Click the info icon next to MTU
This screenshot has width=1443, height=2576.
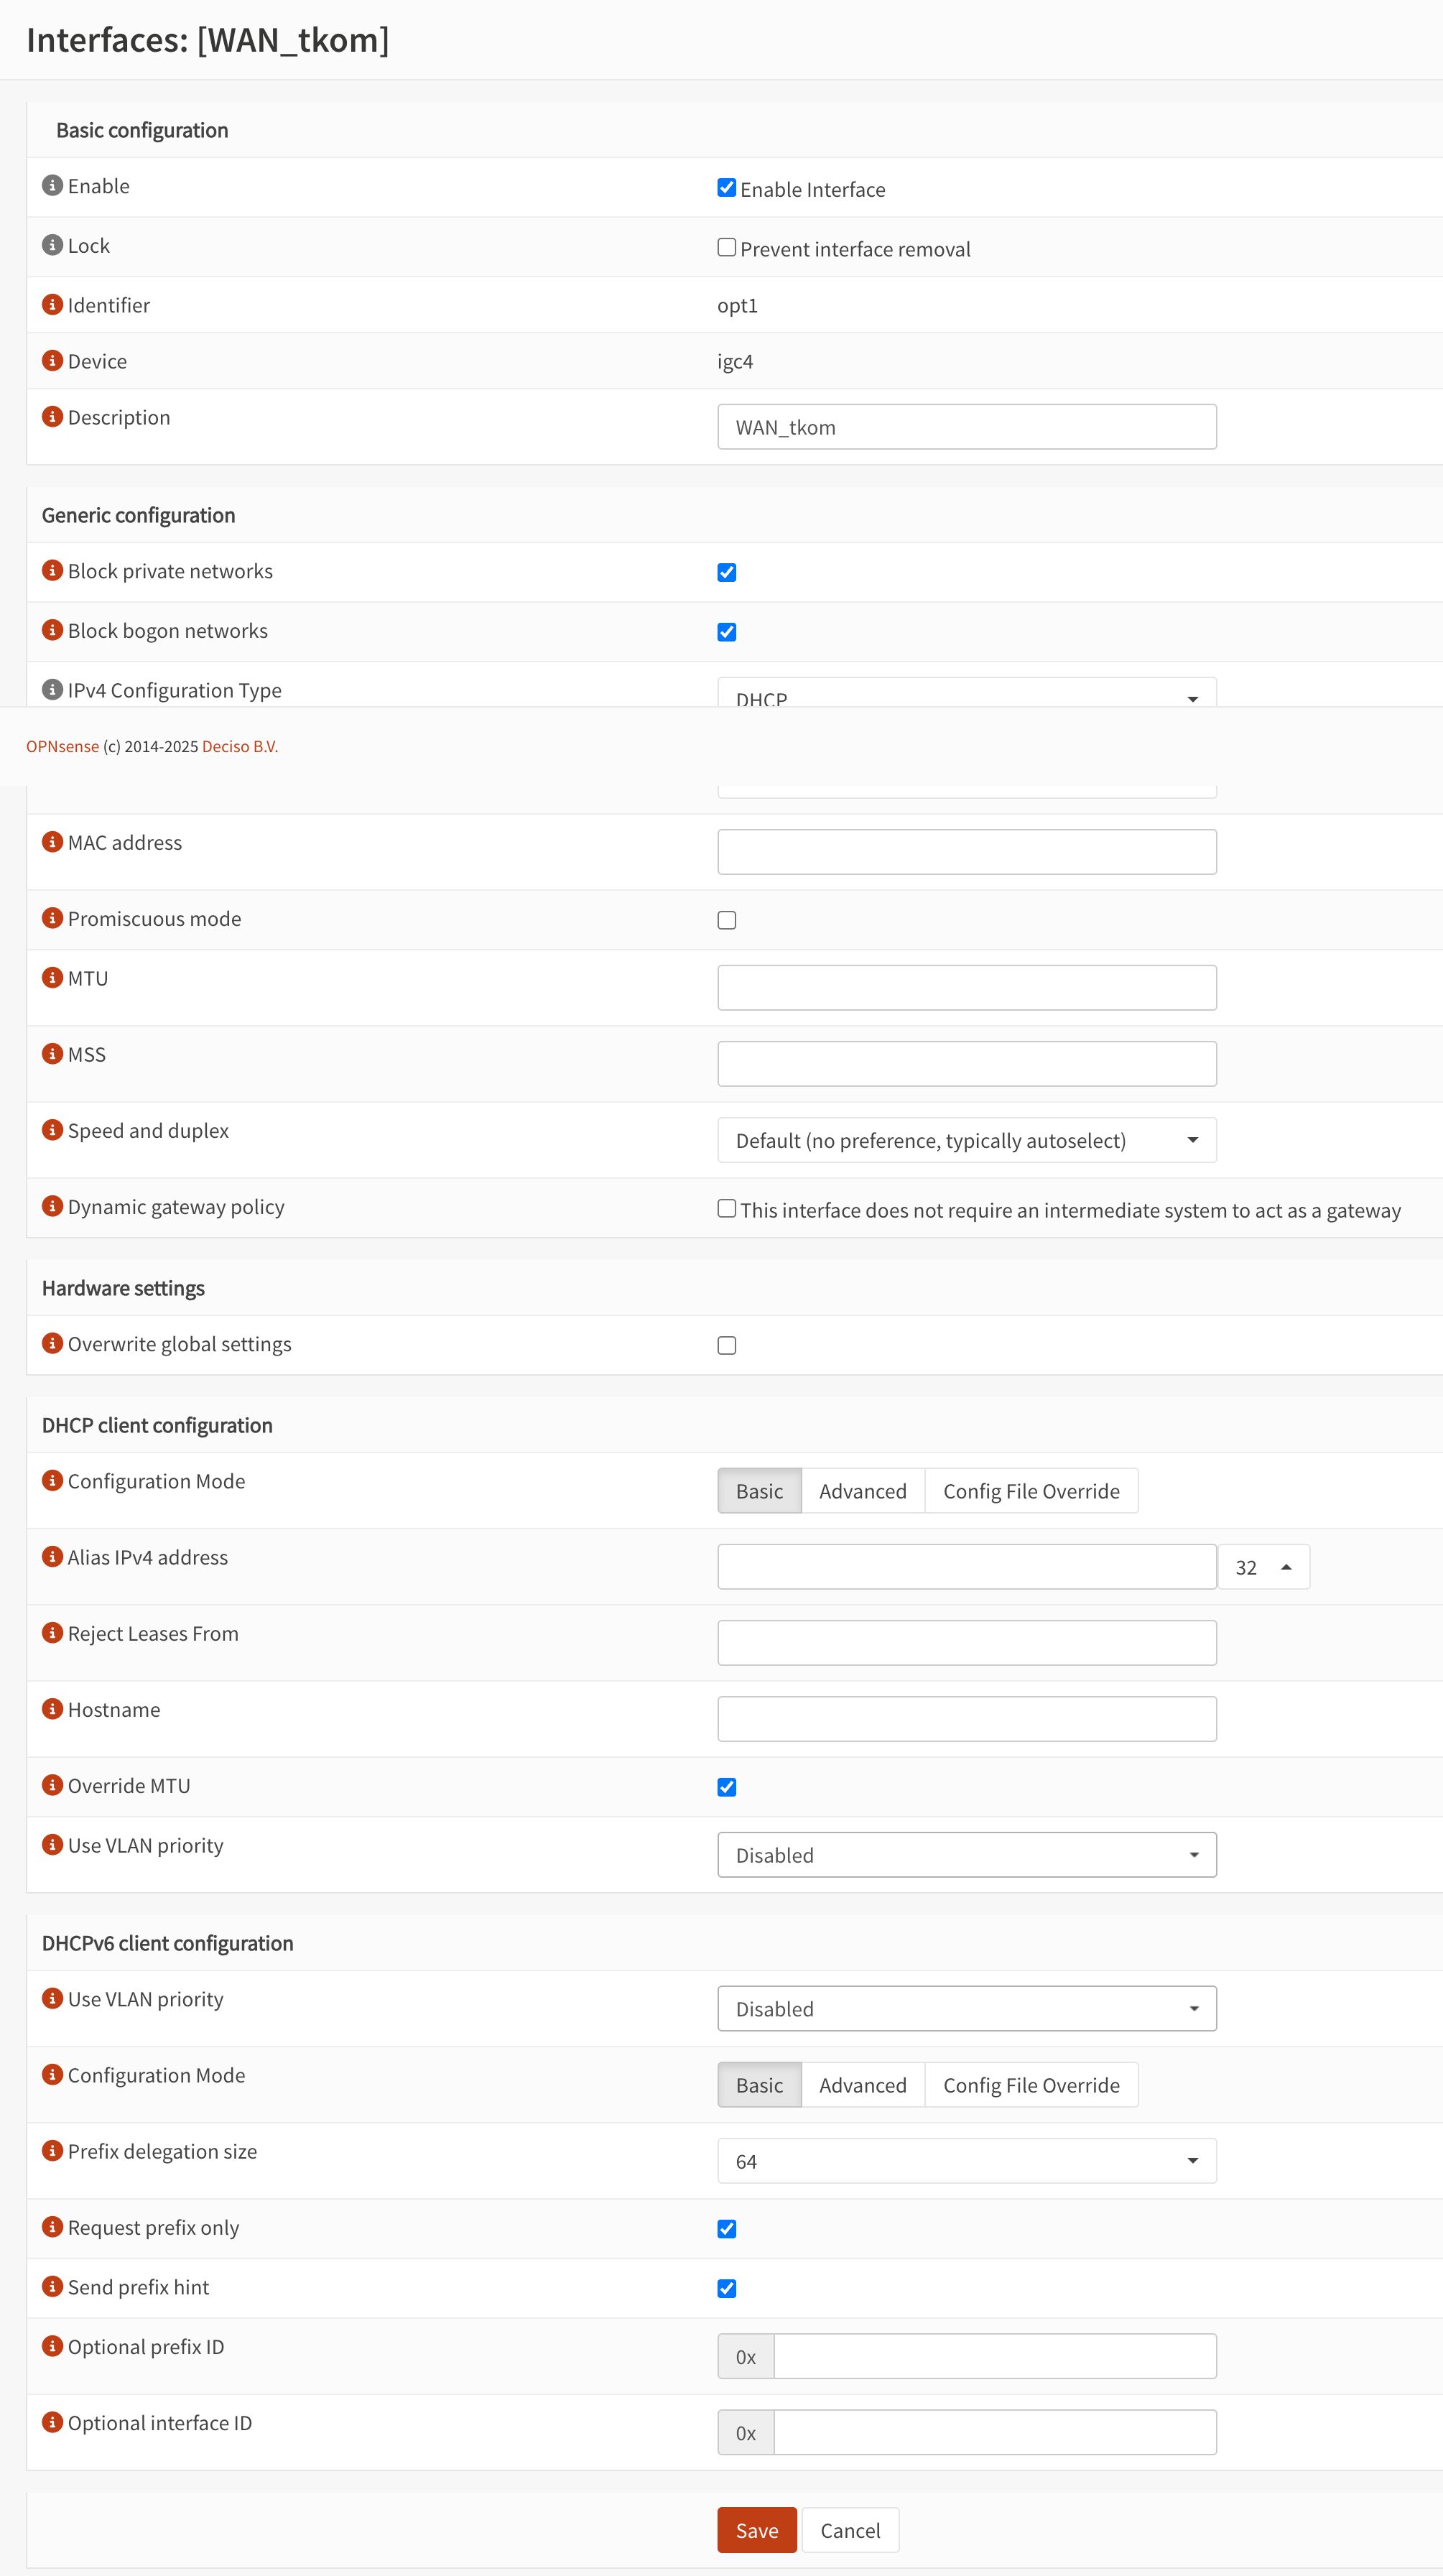pos(52,977)
